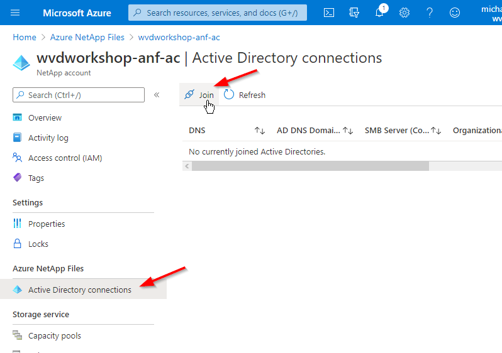Screen dimensions: 502x353
Task: Click the Microsoft Azure logo text
Action: pyautogui.click(x=77, y=13)
